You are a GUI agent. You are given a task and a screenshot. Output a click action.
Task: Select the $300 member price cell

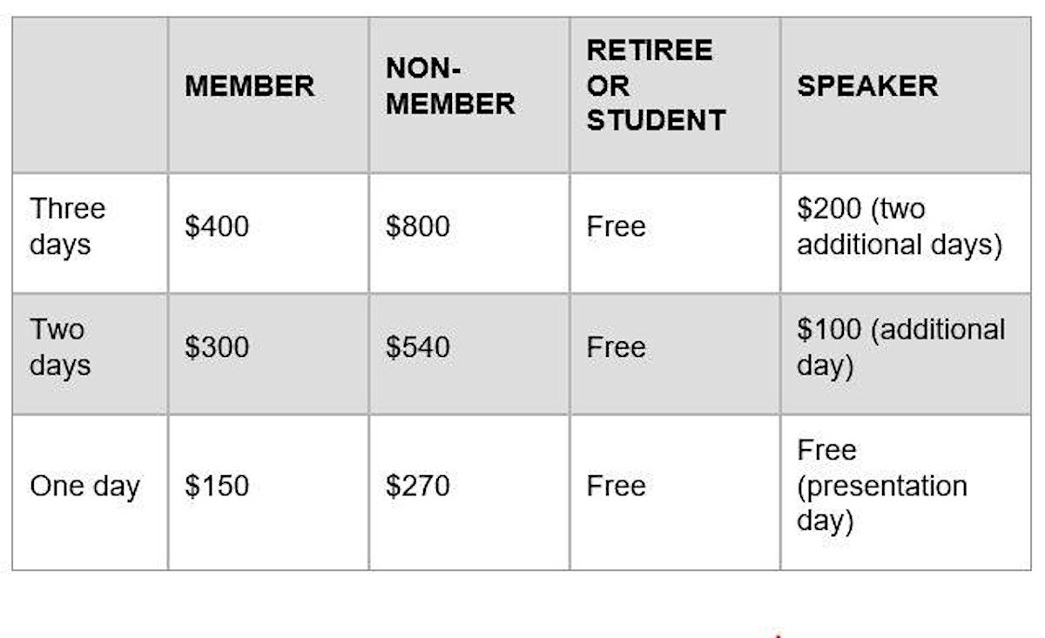(217, 347)
